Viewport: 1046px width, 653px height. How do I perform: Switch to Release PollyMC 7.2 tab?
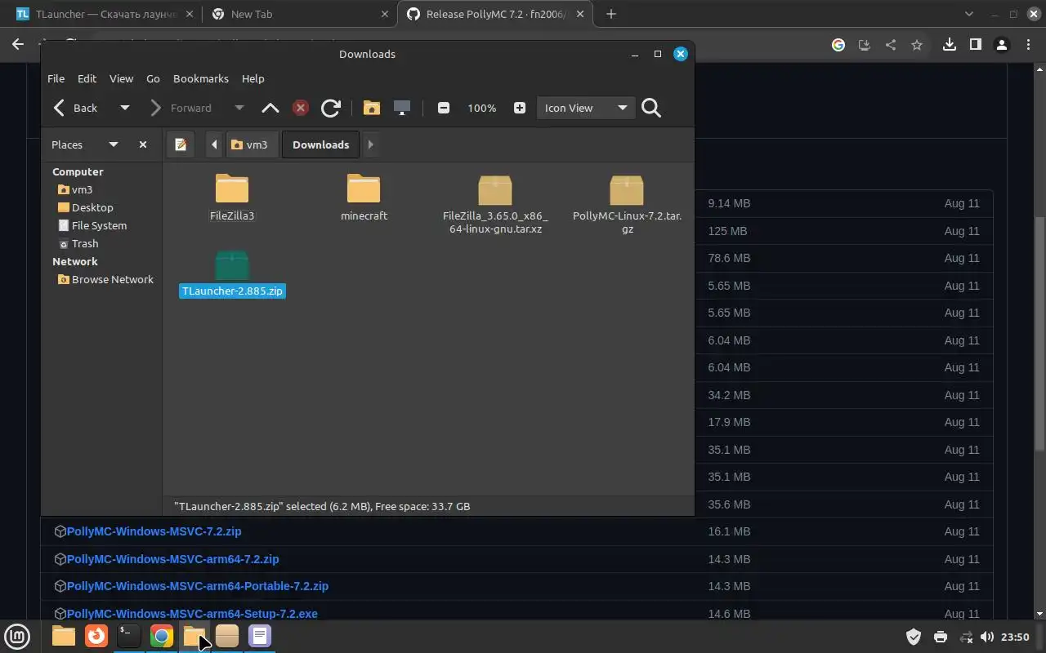495,14
